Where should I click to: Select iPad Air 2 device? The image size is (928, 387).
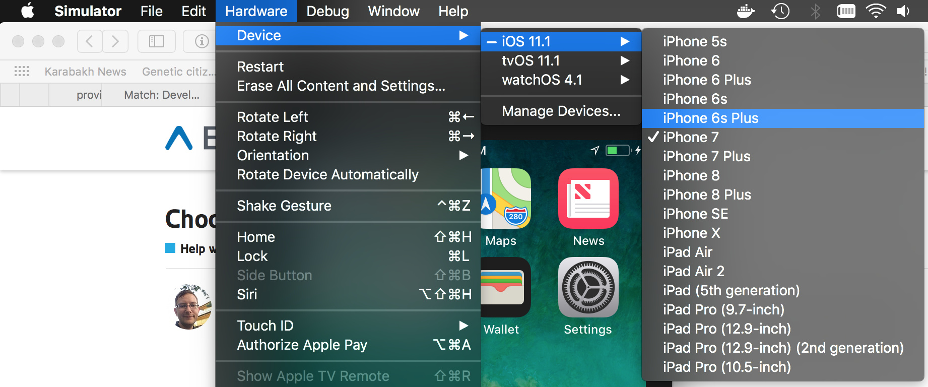tap(783, 271)
